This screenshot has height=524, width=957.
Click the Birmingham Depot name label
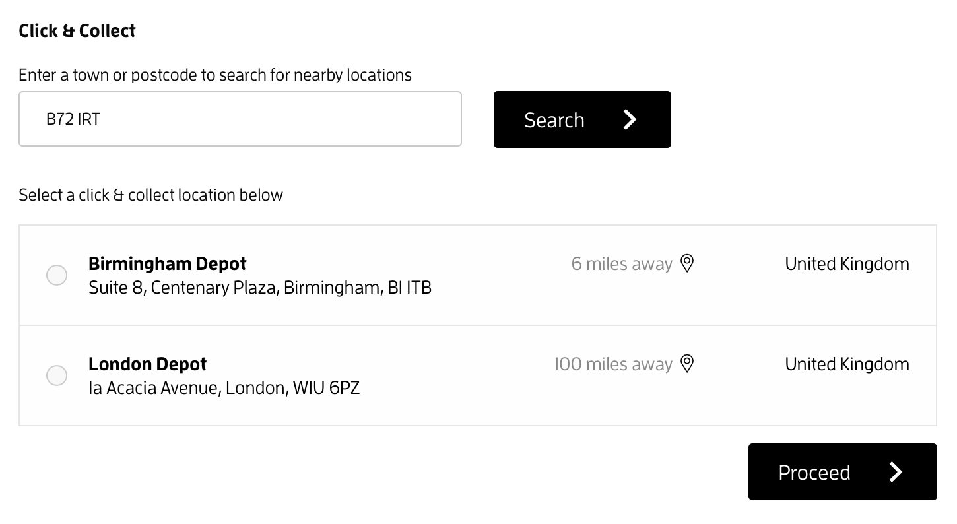click(167, 263)
